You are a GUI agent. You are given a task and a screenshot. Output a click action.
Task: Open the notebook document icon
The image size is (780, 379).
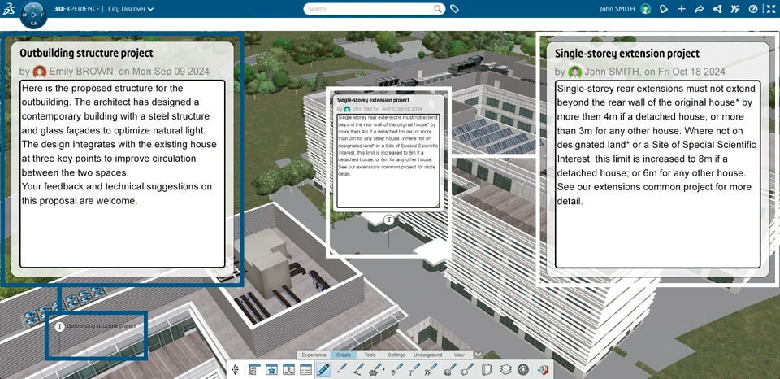point(487,369)
